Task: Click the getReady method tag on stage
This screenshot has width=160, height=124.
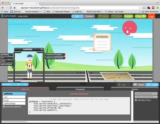Action: tap(6, 55)
